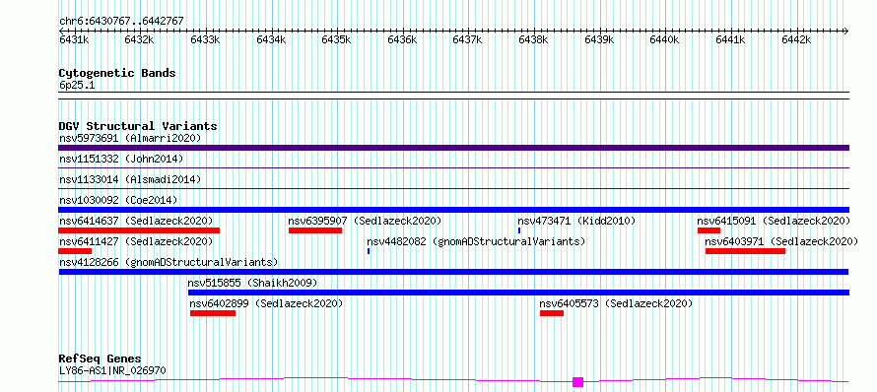The image size is (877, 392).
Task: Open the nsv1133014 (Alsmadi2014) variant
Action: click(x=130, y=179)
